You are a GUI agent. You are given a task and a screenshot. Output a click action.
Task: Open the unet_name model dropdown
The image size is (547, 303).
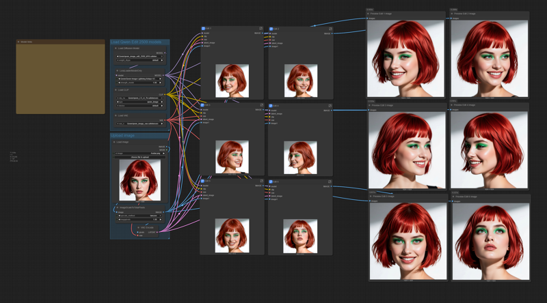click(x=139, y=56)
